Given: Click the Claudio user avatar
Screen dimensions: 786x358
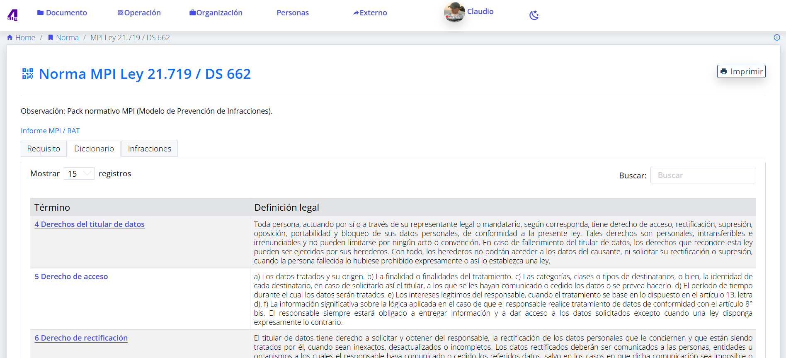Looking at the screenshot, I should [x=454, y=12].
